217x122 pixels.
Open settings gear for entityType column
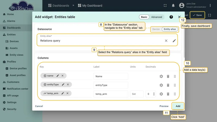pos(161,85)
